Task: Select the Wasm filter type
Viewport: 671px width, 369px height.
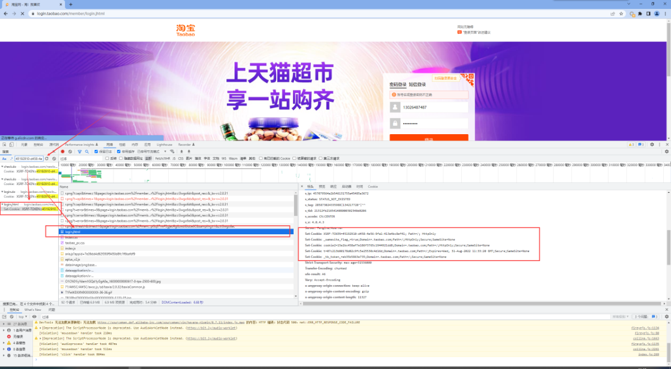Action: click(233, 159)
